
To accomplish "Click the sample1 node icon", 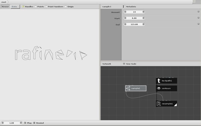I will tap(128, 88).
